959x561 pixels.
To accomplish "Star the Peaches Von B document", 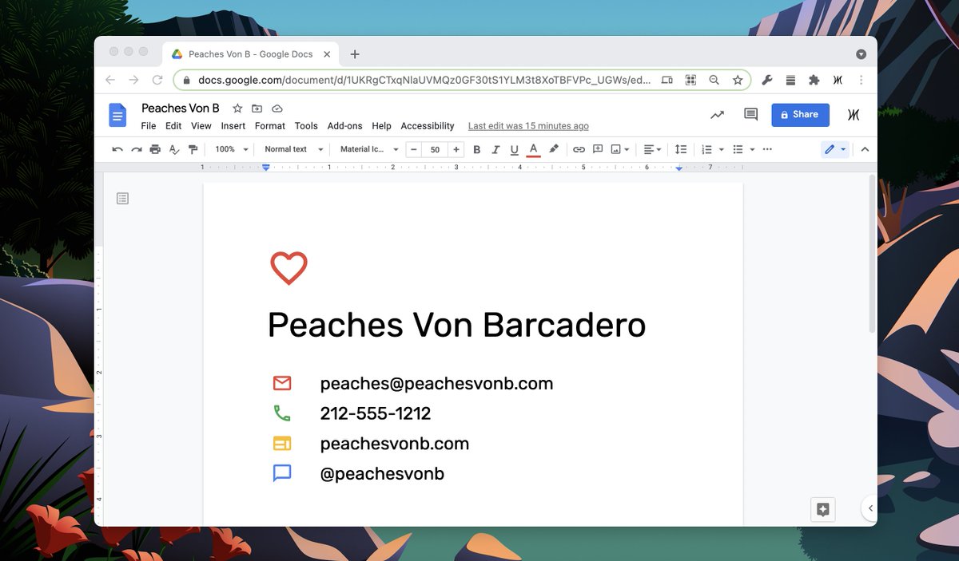I will [237, 109].
